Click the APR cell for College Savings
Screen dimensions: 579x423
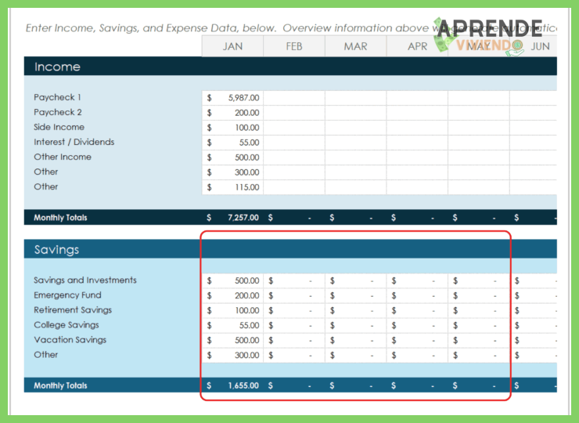[417, 325]
